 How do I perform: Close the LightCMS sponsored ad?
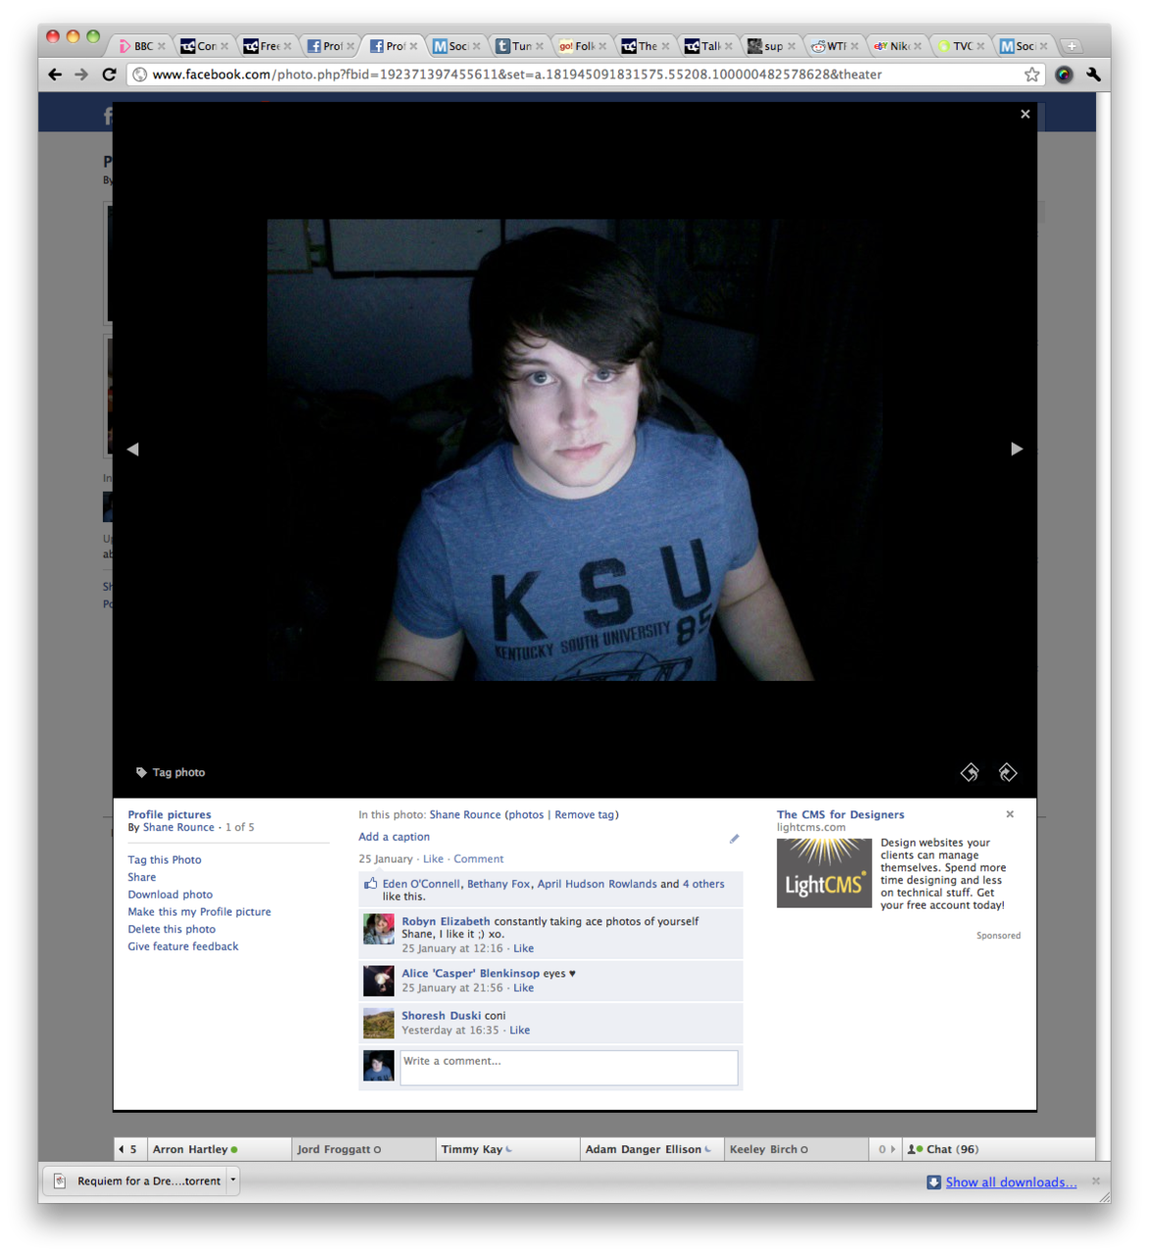pos(1010,814)
